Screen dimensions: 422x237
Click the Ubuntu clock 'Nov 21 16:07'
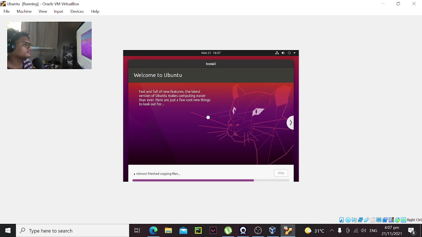pyautogui.click(x=211, y=53)
